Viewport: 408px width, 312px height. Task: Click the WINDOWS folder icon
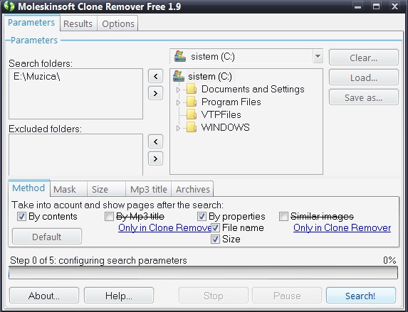click(x=192, y=127)
